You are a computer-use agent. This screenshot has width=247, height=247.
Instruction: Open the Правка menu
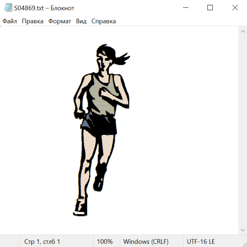[x=33, y=21]
